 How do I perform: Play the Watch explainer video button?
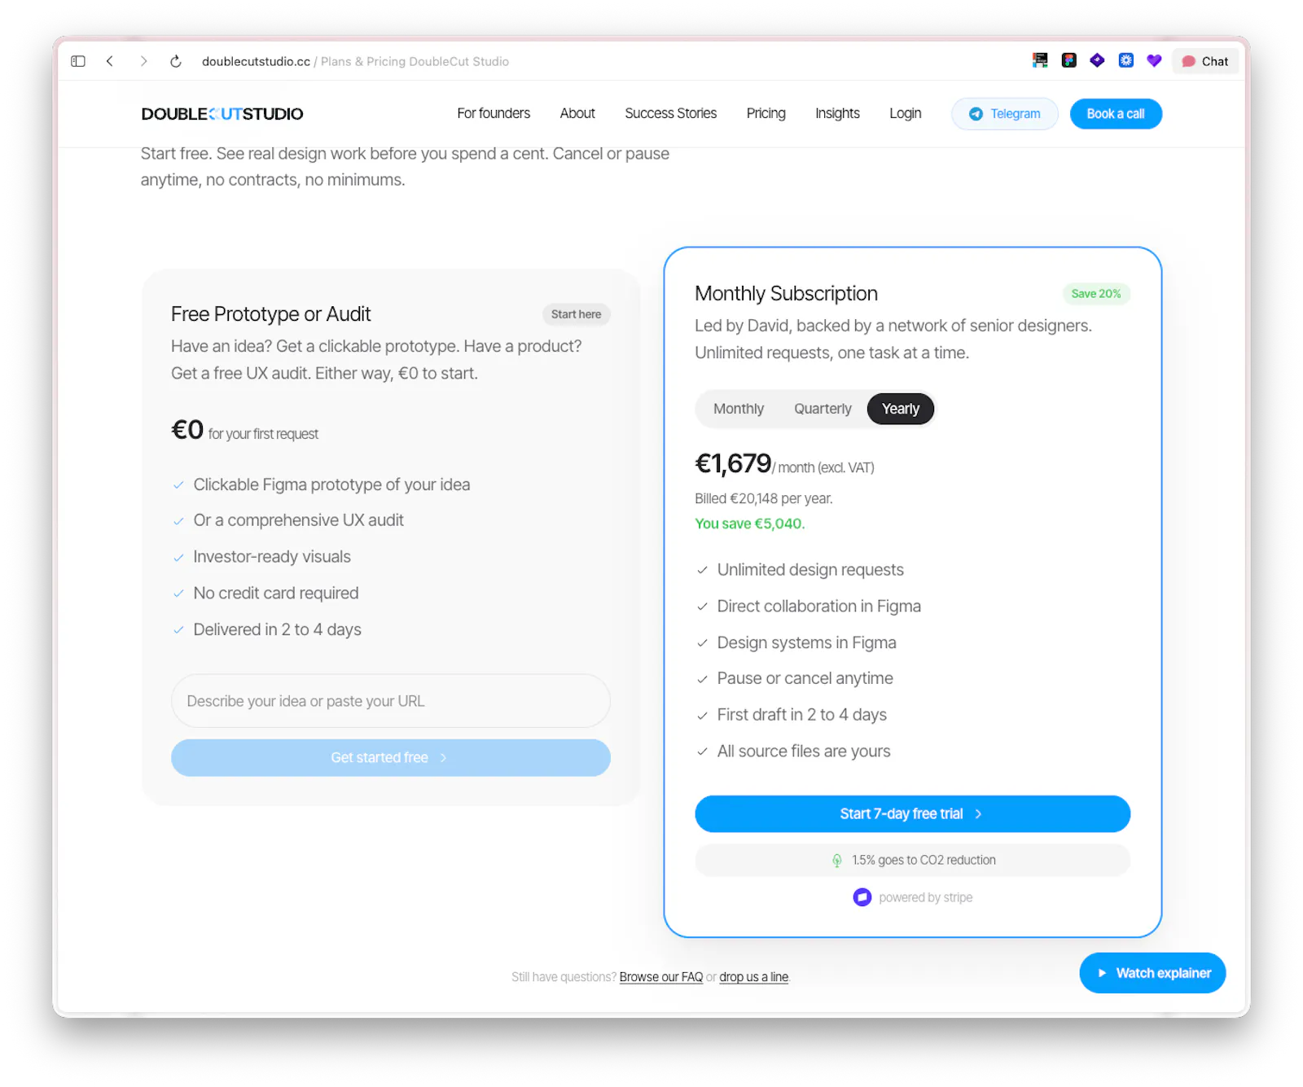[x=1152, y=973]
